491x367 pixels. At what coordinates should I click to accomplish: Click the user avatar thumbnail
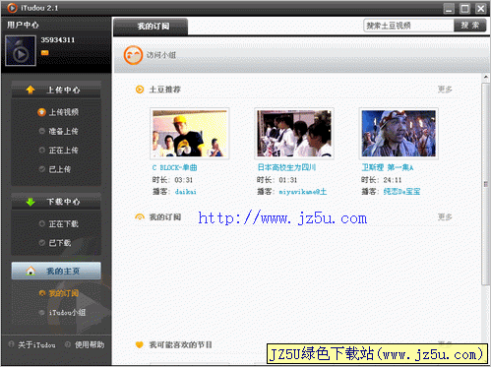21,50
